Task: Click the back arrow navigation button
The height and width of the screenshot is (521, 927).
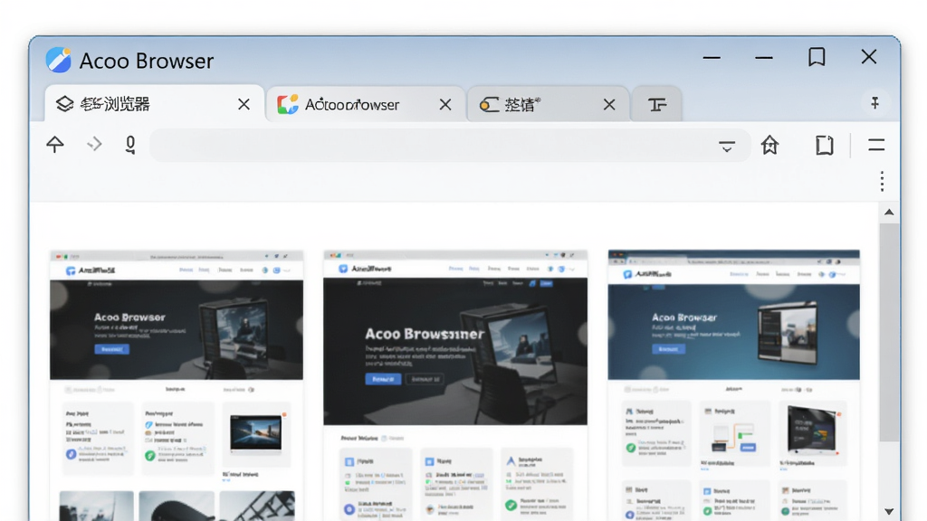Action: click(55, 144)
